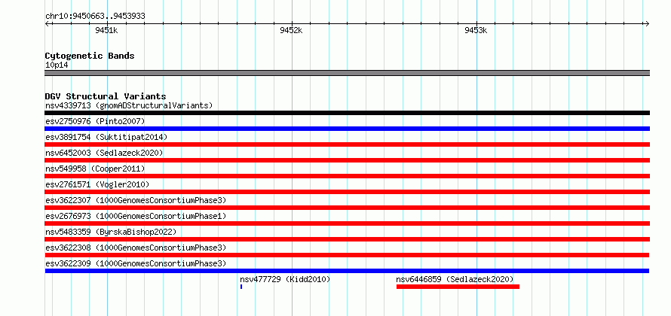Select the red bar for esv2761571
671x316 pixels.
tap(347, 192)
